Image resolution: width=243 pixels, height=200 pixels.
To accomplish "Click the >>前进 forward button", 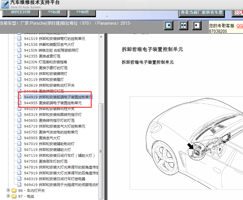I will (x=82, y=13).
